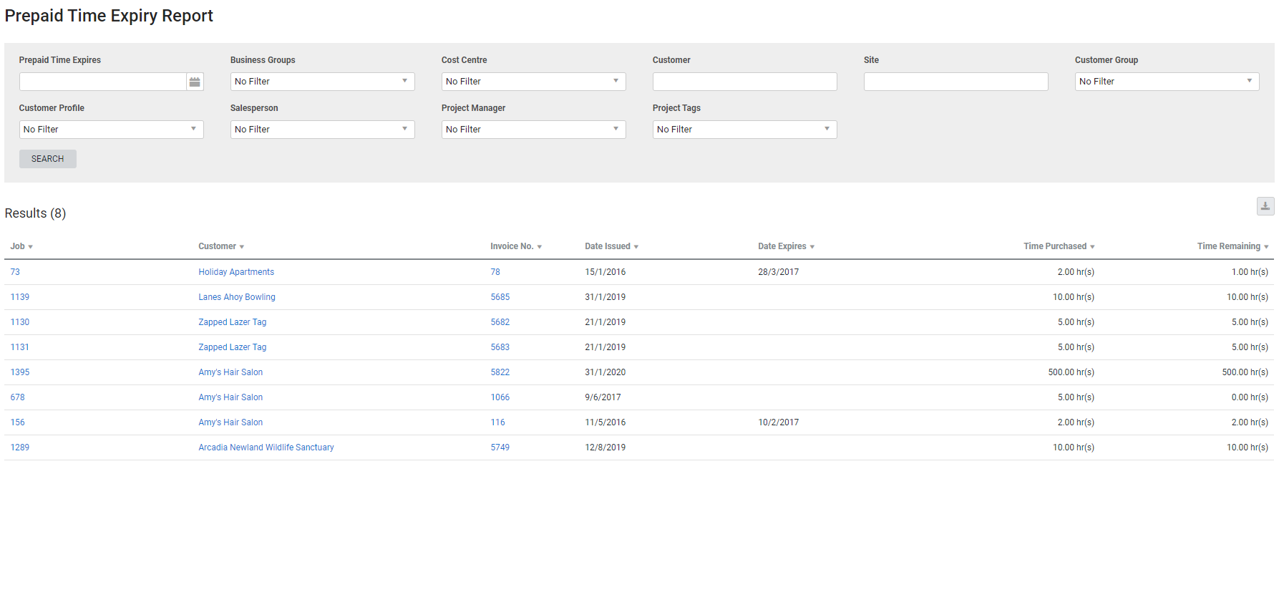Open Zapped Lazer Tag for job 1131
Screen dimensions: 1279x600
click(x=233, y=347)
